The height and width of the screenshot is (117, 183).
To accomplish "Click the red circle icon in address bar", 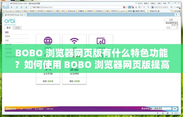I will click(x=124, y=7).
